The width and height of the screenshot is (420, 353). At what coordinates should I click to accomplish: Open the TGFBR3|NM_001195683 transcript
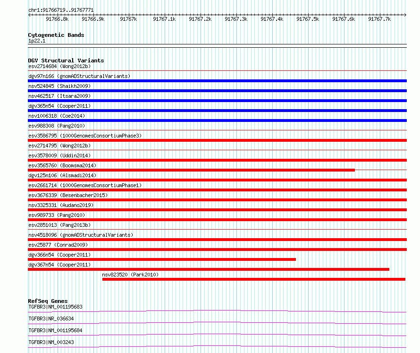pyautogui.click(x=55, y=307)
